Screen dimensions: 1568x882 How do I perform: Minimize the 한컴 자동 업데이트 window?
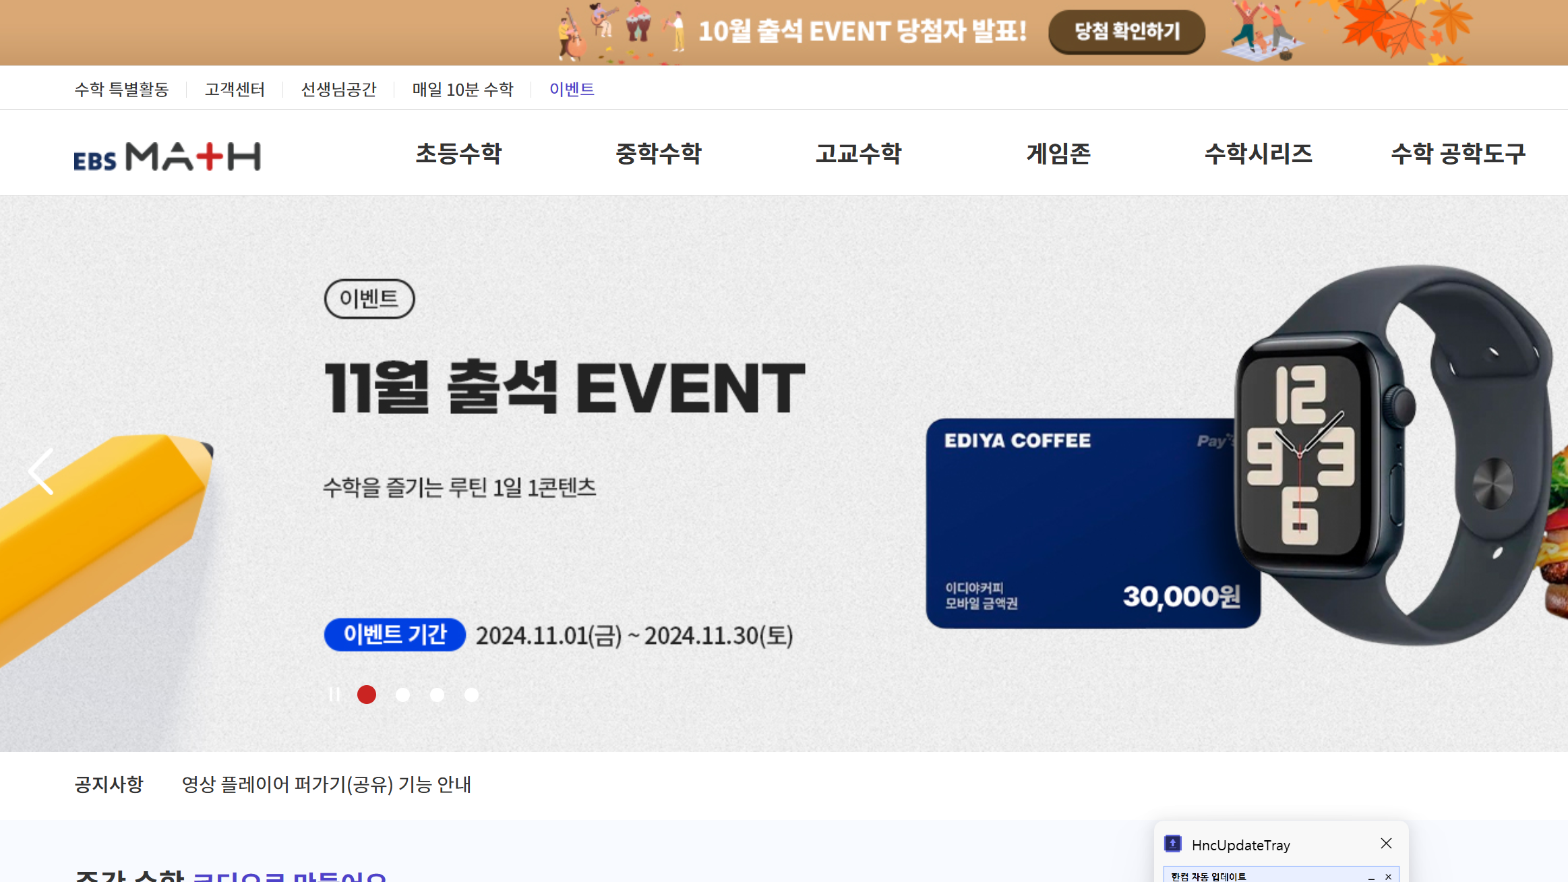pos(1370,877)
